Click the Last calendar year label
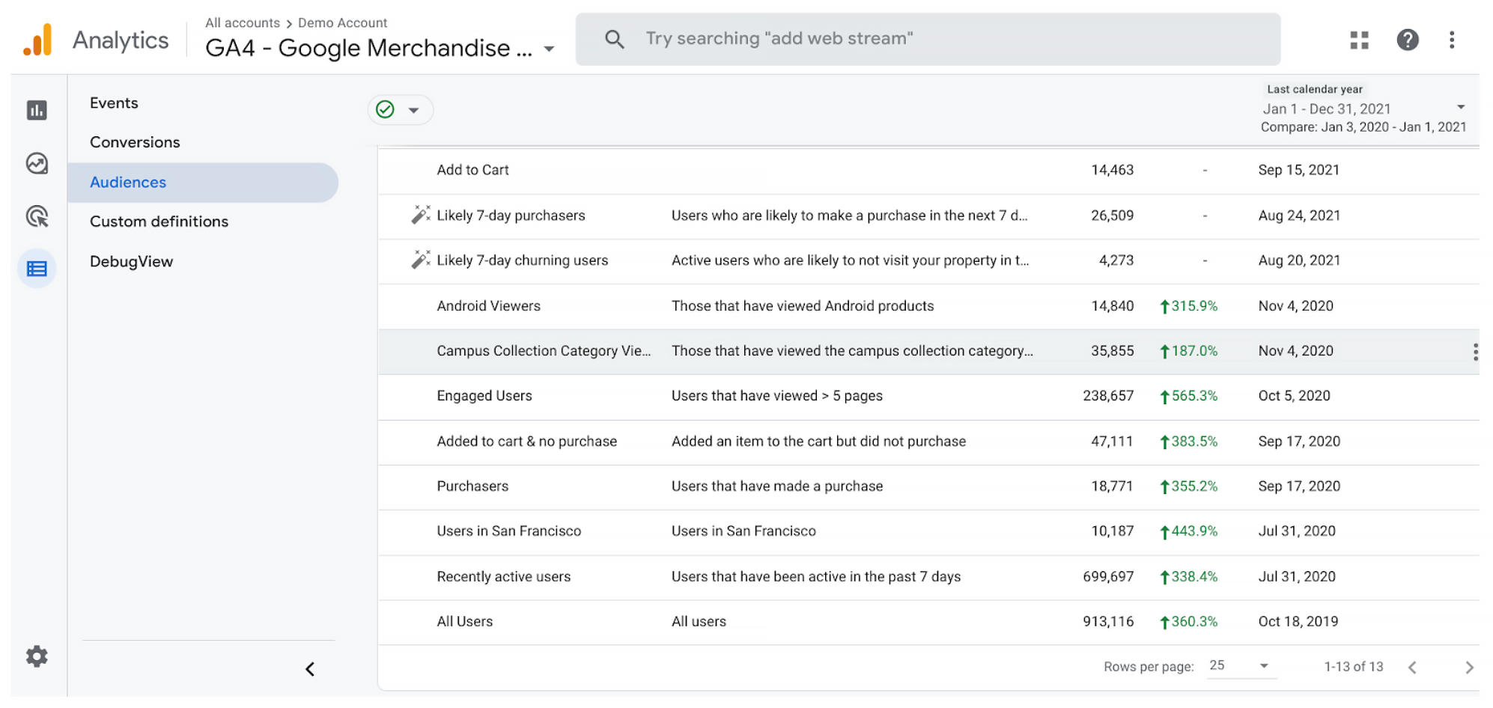This screenshot has width=1493, height=708. pos(1314,89)
